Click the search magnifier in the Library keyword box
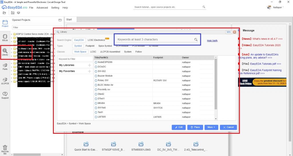The image size is (293, 156). (196, 39)
